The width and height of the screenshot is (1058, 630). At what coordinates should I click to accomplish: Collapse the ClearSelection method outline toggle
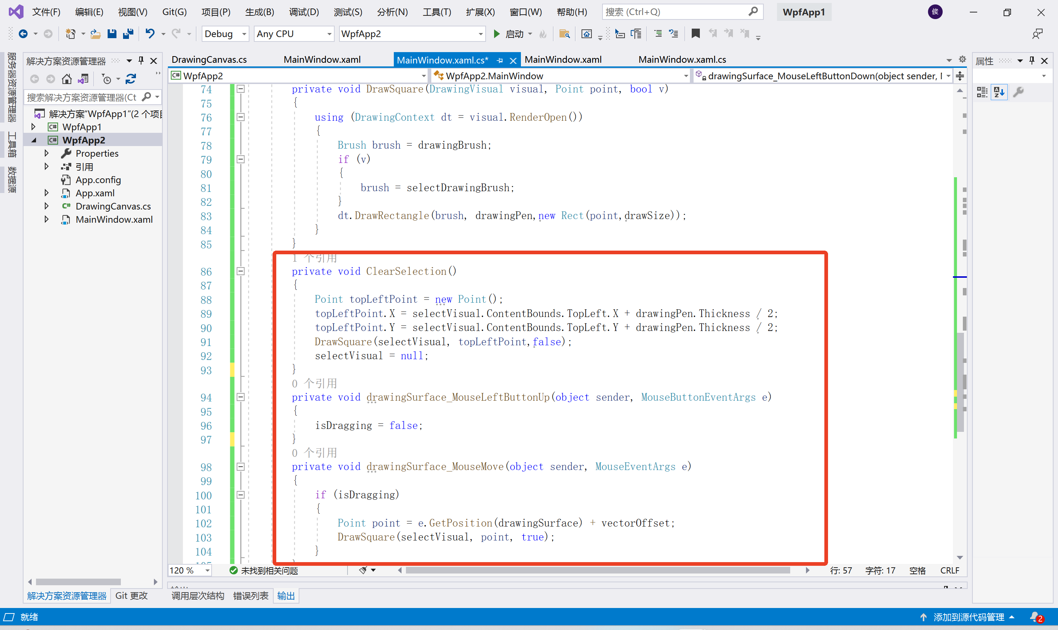tap(241, 271)
